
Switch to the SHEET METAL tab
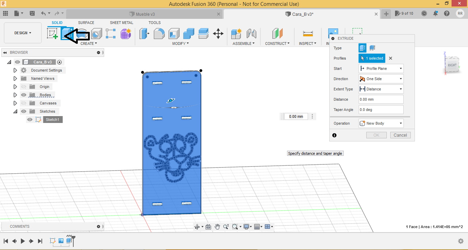tap(122, 23)
